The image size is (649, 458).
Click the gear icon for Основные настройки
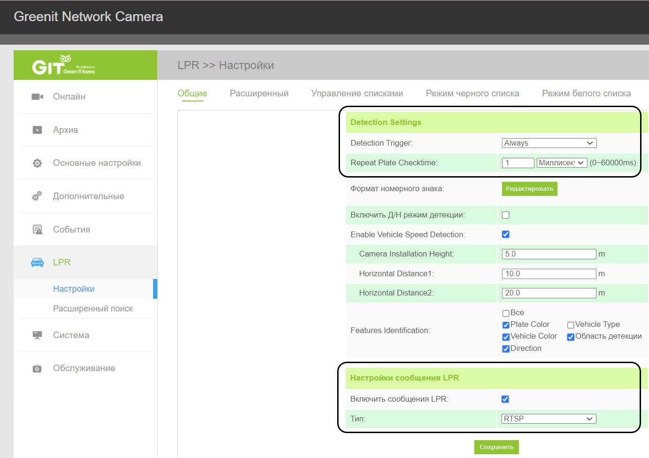[x=37, y=163]
